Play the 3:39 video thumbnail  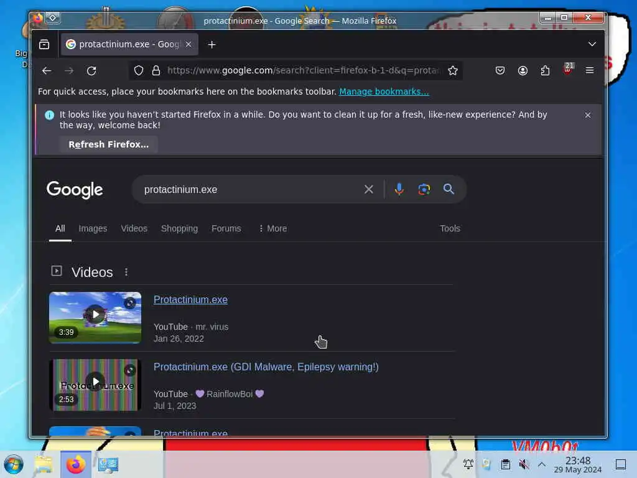[95, 317]
